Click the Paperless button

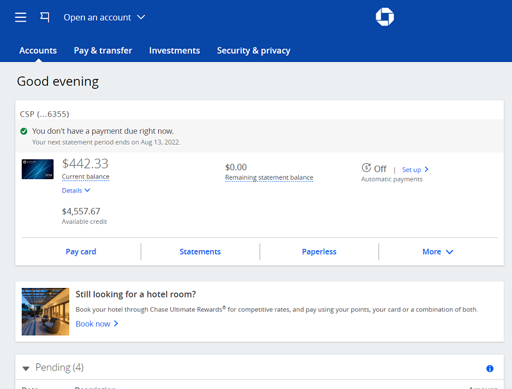319,251
